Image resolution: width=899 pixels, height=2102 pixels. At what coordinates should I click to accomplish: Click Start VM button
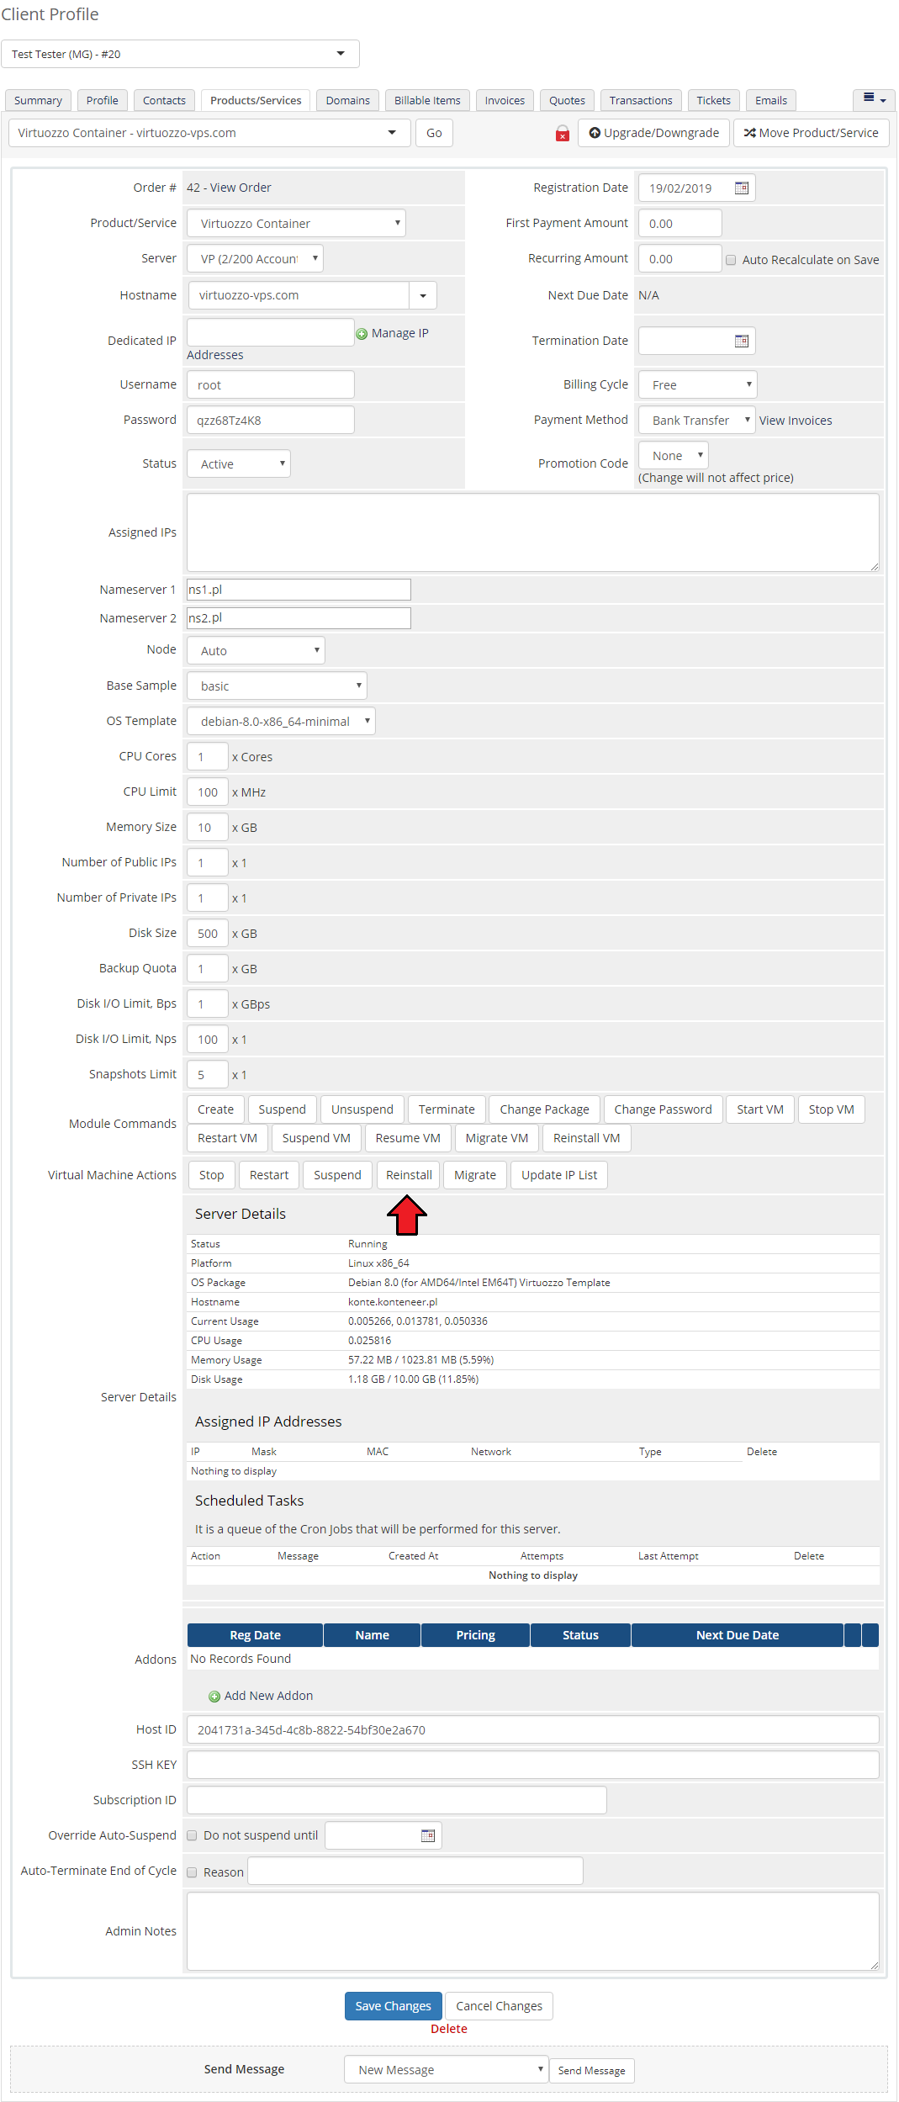coord(760,1109)
